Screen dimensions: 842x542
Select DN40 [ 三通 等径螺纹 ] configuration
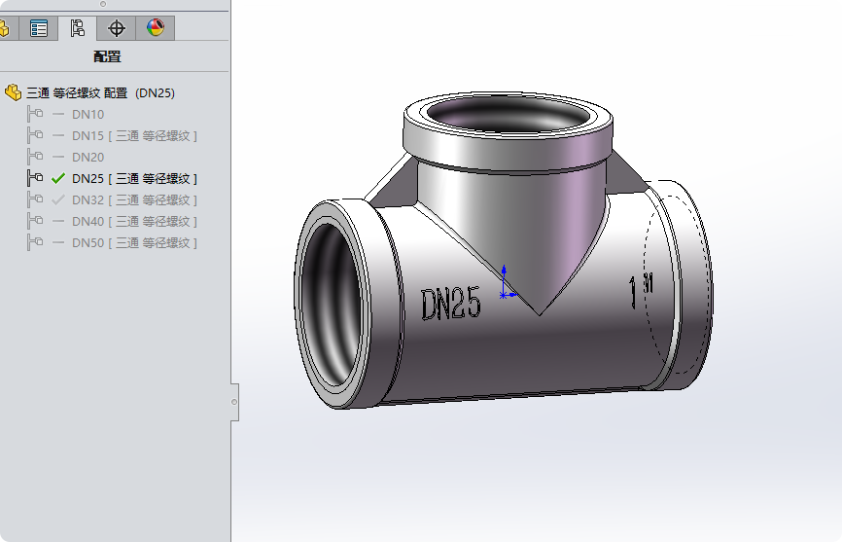coord(134,222)
